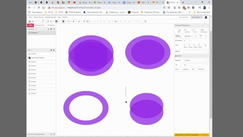The image size is (243, 137).
Task: Open the Единицы units dropdown
Action: point(196,60)
